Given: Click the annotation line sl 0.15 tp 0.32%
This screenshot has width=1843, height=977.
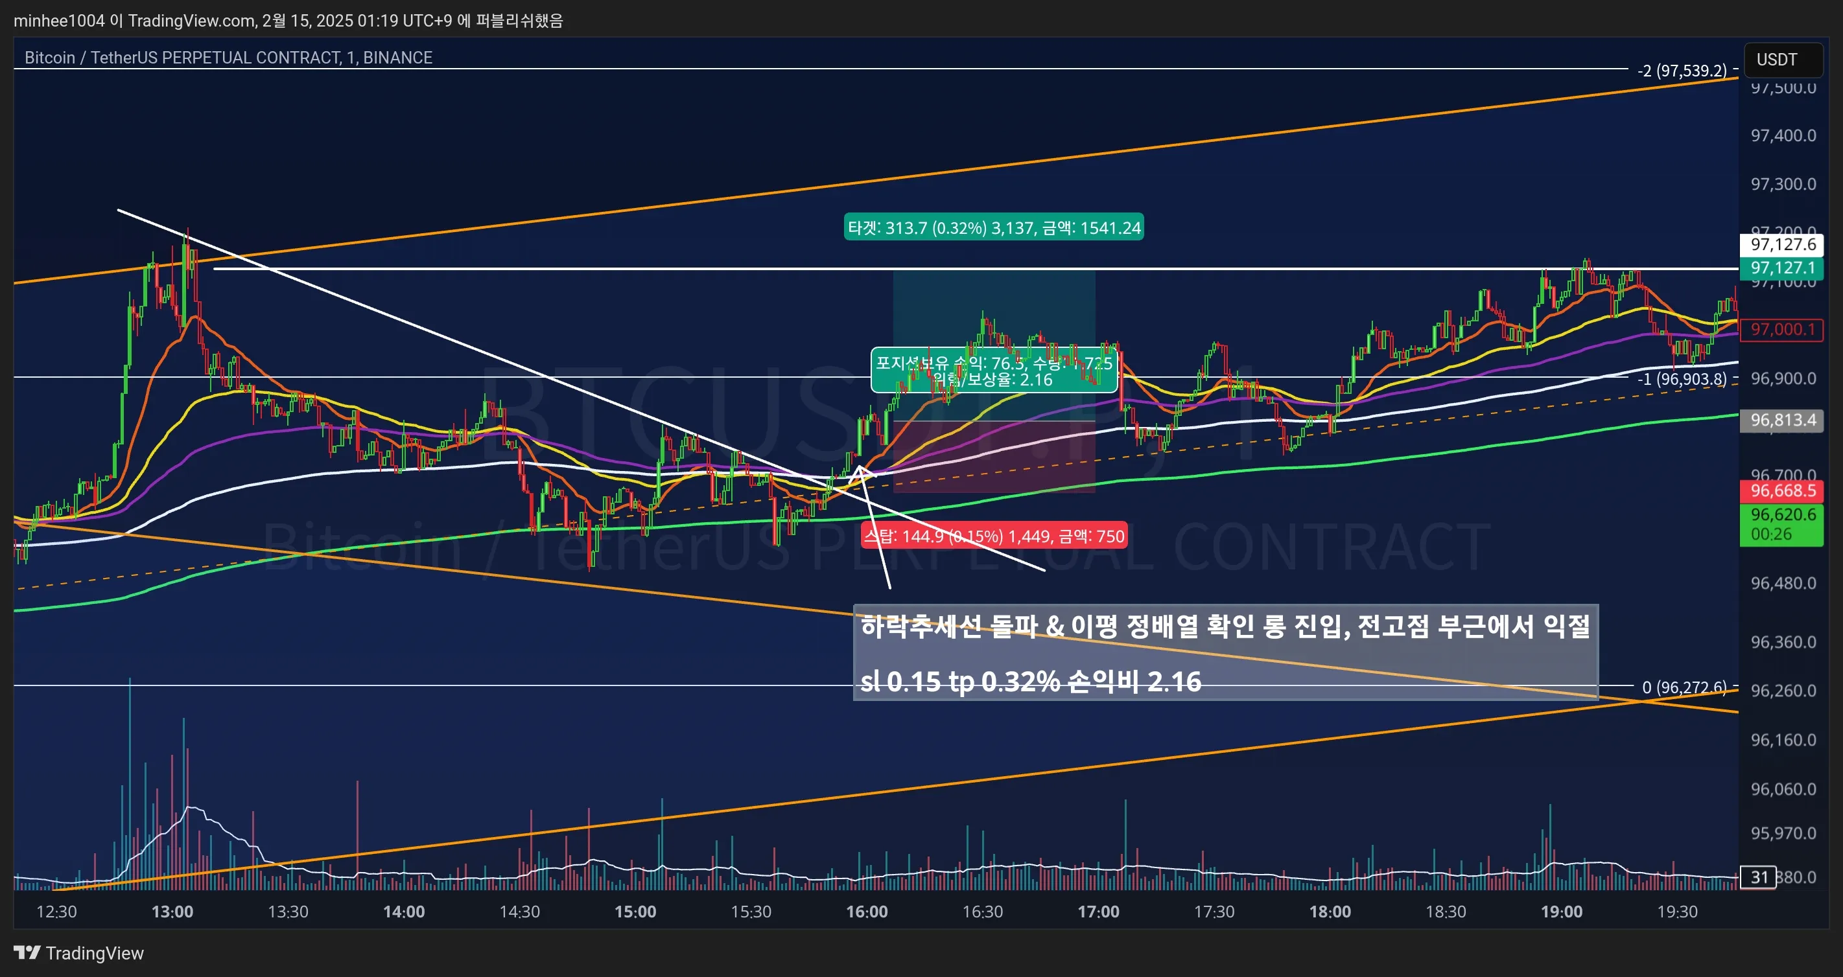Looking at the screenshot, I should pyautogui.click(x=1031, y=681).
